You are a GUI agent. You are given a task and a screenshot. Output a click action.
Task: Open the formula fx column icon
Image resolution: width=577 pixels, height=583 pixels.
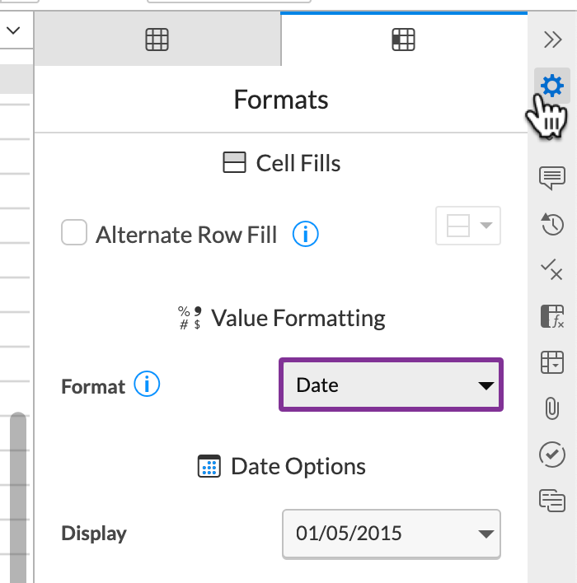(551, 315)
